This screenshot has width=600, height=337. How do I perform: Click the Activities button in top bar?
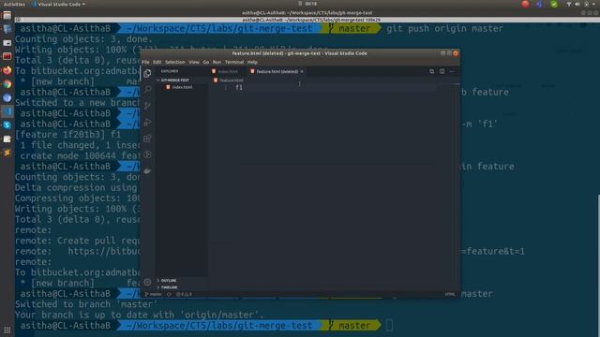coord(14,4)
